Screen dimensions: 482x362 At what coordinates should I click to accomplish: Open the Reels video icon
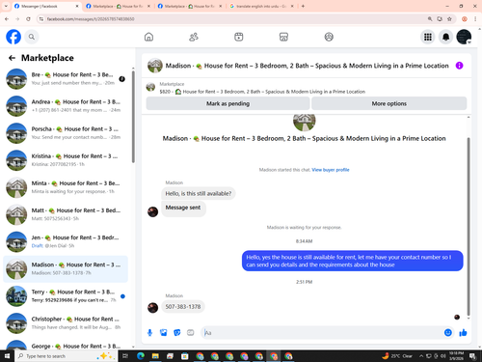coord(239,37)
